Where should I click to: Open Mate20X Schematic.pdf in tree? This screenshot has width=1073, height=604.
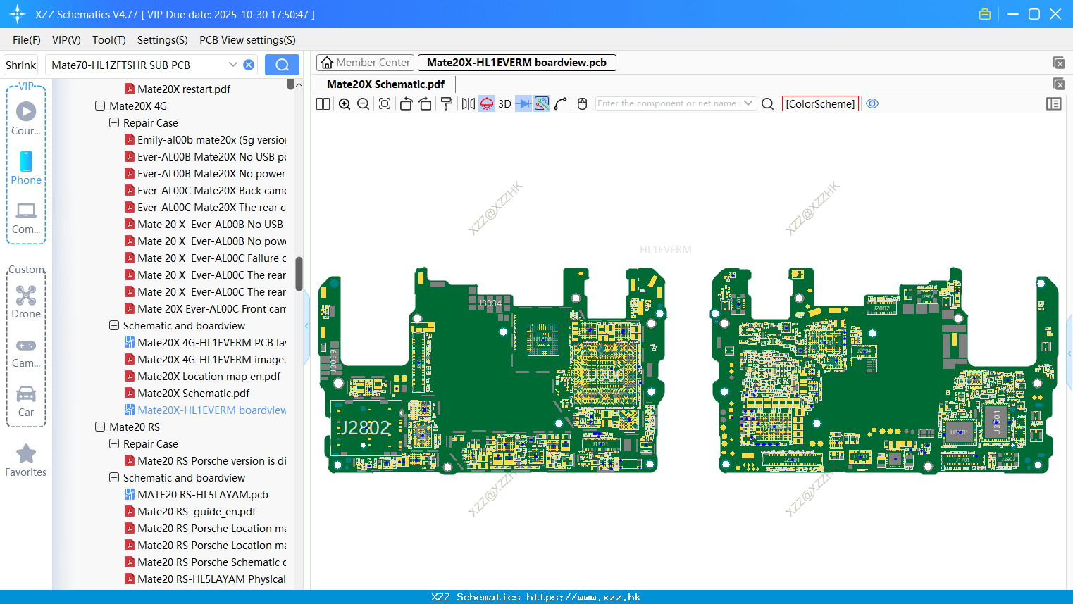coord(193,394)
